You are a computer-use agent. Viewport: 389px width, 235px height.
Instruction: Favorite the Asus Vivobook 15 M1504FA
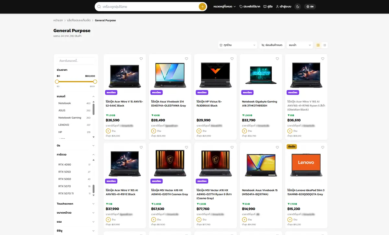click(x=277, y=147)
